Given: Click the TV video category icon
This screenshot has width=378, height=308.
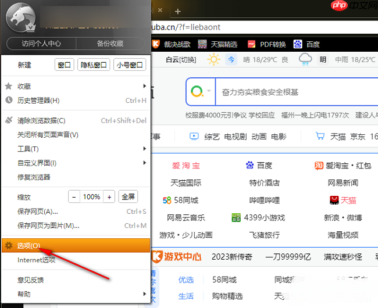Looking at the screenshot, I should click(194, 137).
